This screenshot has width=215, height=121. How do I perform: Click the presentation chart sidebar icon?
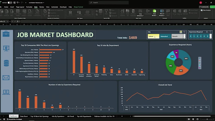6,49
